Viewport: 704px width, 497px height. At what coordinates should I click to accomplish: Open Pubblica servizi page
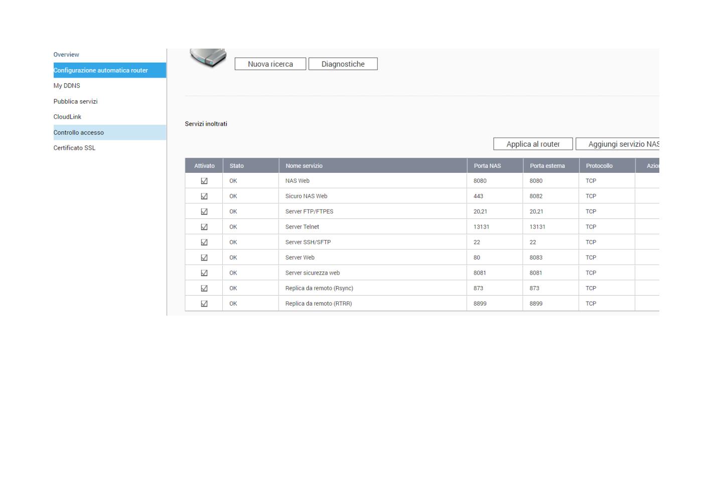75,101
